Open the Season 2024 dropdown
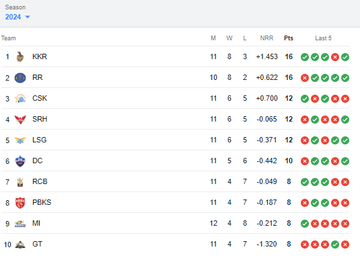Screen dimensions: 360x266 point(17,17)
